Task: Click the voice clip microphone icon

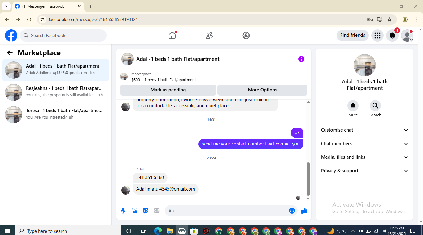Action: (123, 211)
